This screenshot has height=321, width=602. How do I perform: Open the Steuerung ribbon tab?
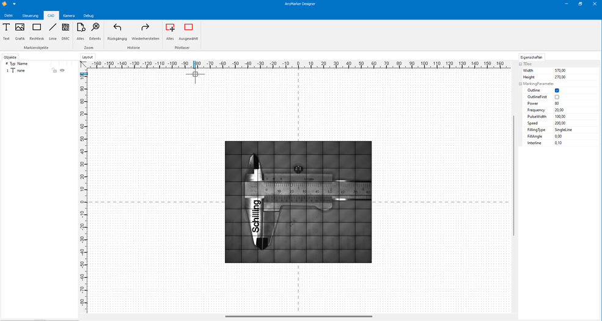tap(30, 15)
